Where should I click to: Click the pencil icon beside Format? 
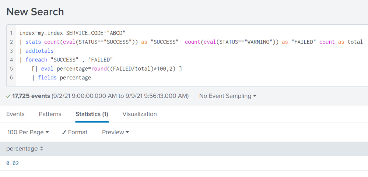(x=64, y=132)
